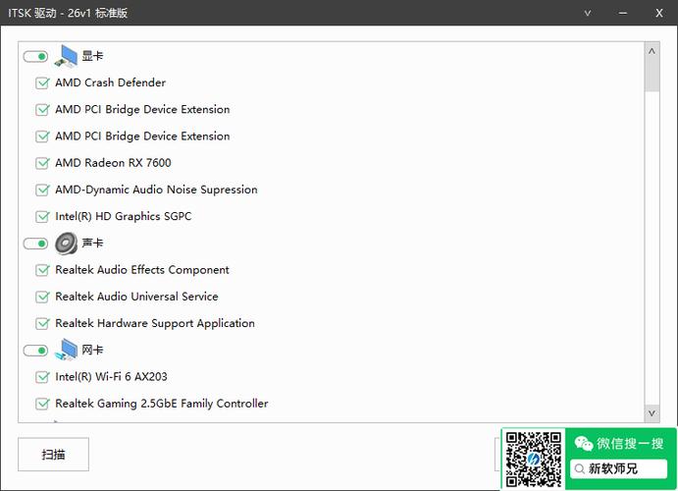This screenshot has width=678, height=491.
Task: Click the 扫描 (Scan) button
Action: point(53,455)
